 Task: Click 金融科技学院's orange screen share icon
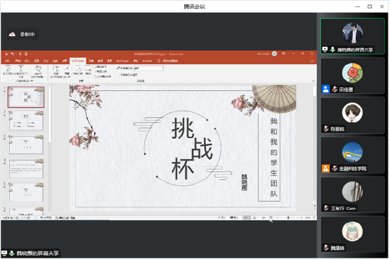325,168
